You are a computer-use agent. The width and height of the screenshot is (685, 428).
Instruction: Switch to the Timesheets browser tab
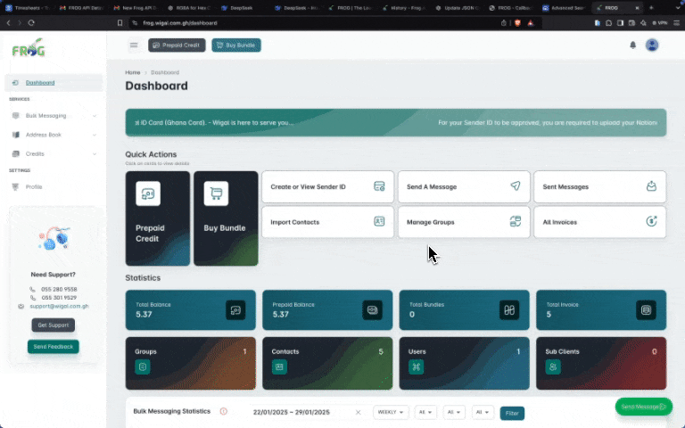(x=27, y=8)
